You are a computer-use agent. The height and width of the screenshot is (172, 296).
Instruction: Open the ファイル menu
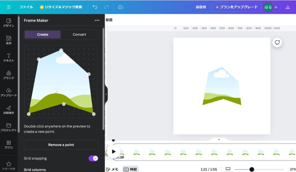coord(26,7)
